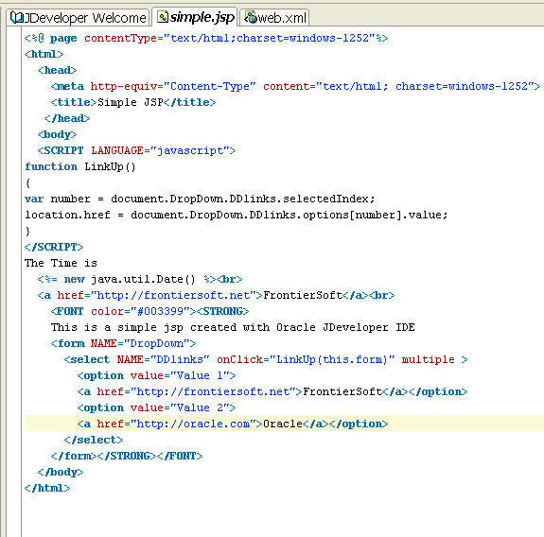This screenshot has height=537, width=544.
Task: Open the web.xml tab
Action: (x=274, y=17)
